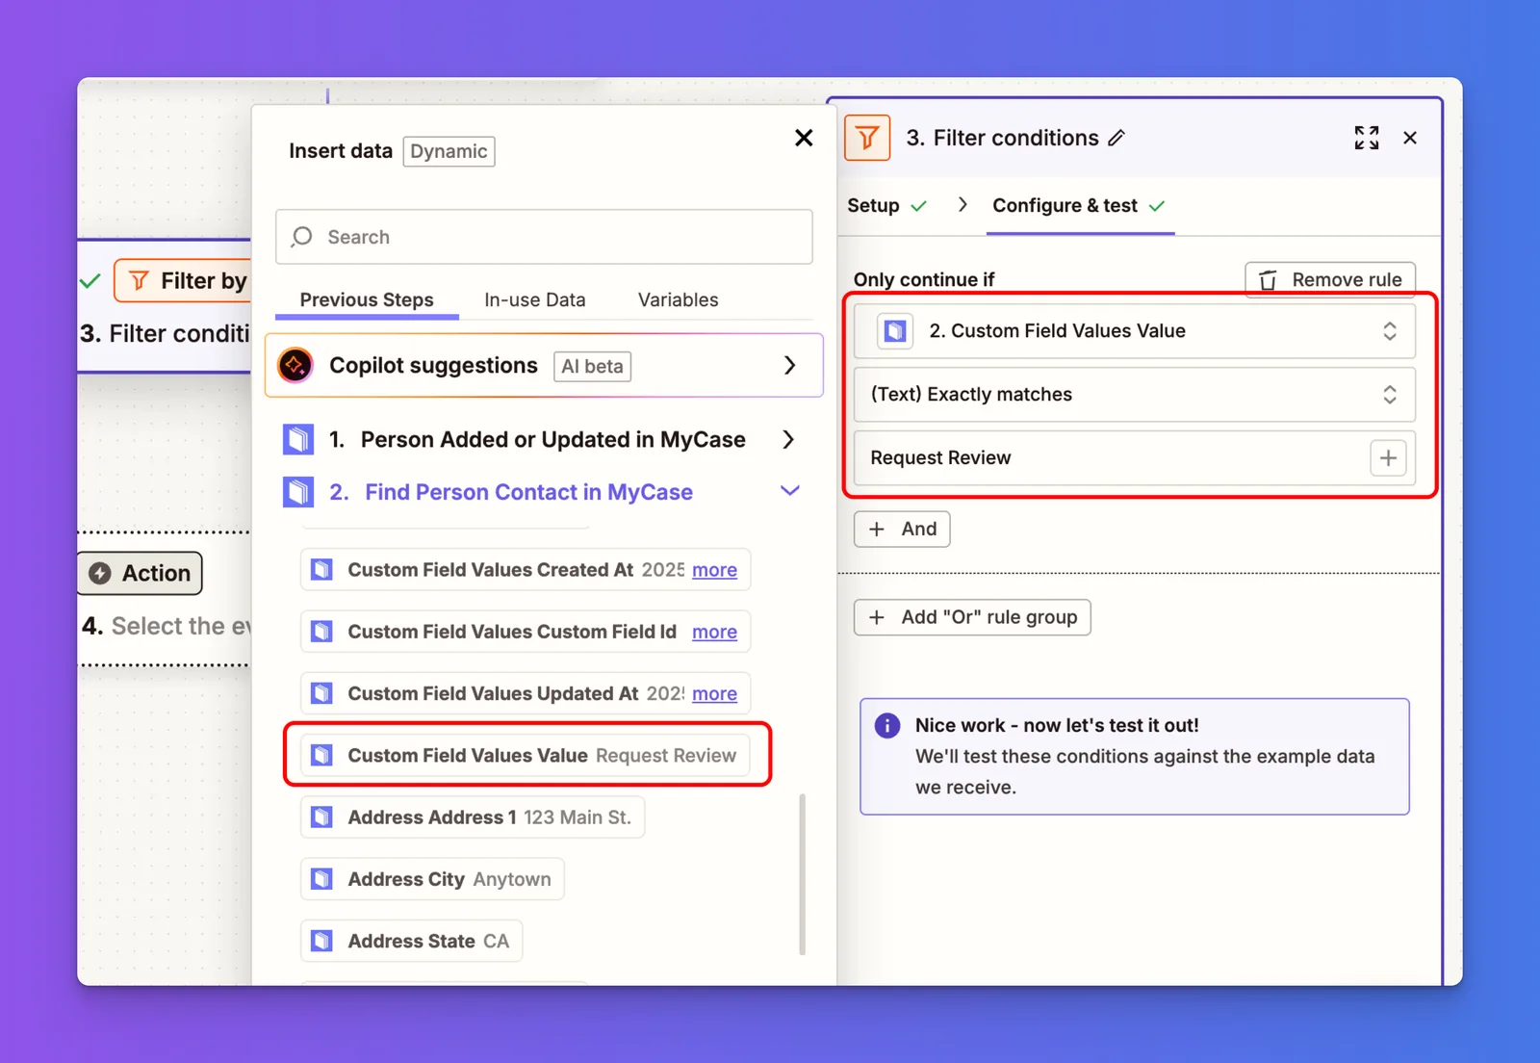The height and width of the screenshot is (1063, 1540).
Task: Expand the Filter conditions panel to fullscreen
Action: [1367, 138]
